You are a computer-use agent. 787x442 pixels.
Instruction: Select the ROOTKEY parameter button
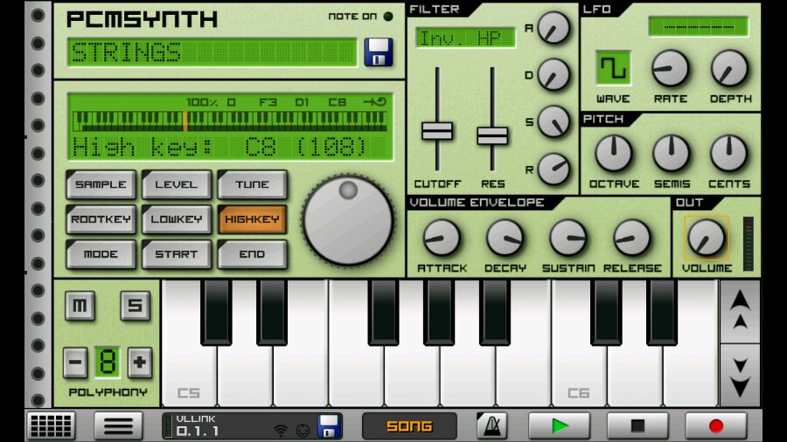pyautogui.click(x=101, y=219)
